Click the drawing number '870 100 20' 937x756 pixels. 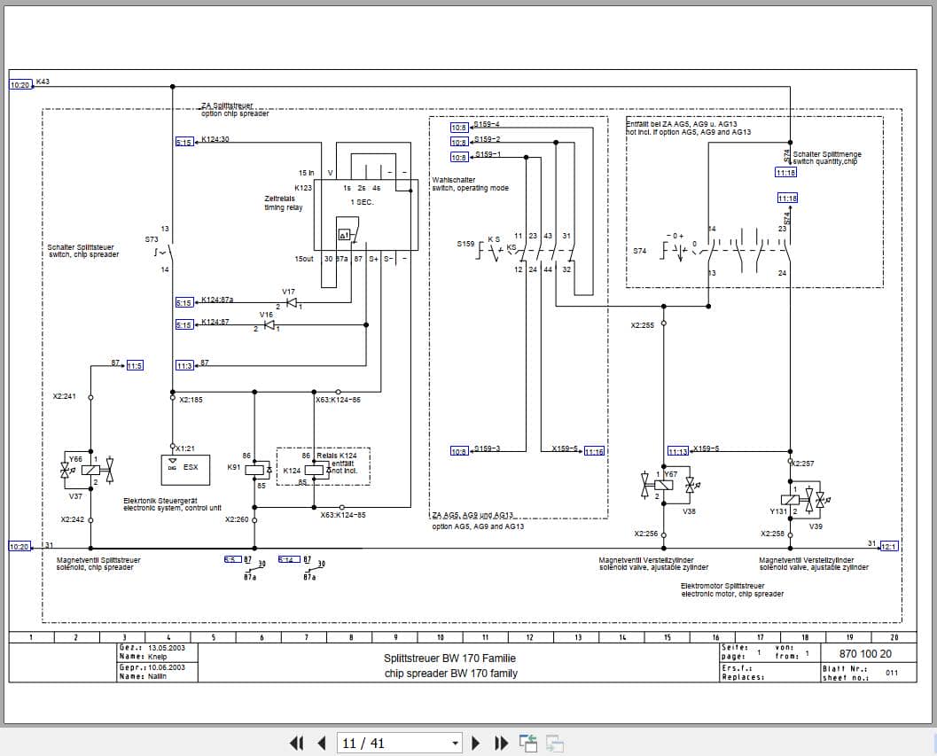865,653
